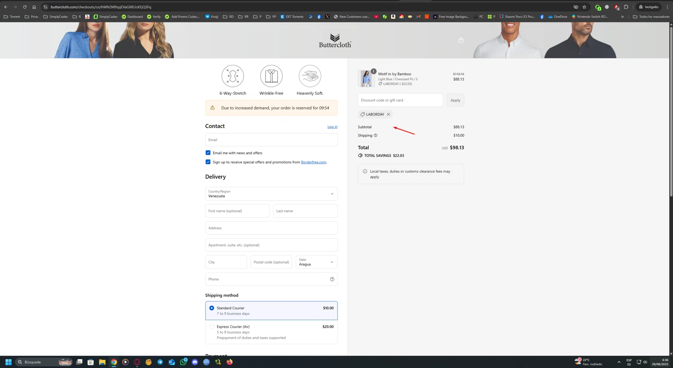
Task: Open the Chrome three-dot menu
Action: [667, 7]
